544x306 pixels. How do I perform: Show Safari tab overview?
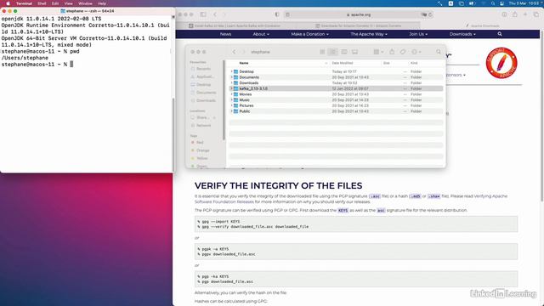coord(536,14)
